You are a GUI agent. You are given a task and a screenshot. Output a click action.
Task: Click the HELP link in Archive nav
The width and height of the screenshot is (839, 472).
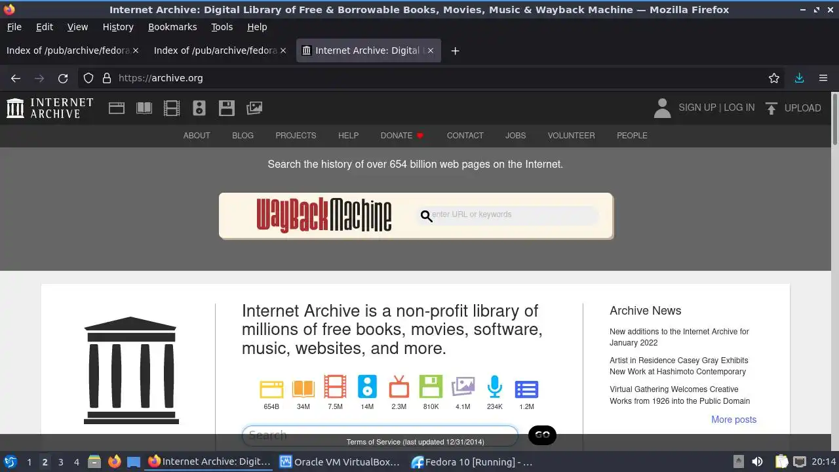coord(348,136)
